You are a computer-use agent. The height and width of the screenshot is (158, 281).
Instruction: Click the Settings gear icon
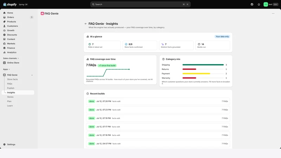click(5, 144)
